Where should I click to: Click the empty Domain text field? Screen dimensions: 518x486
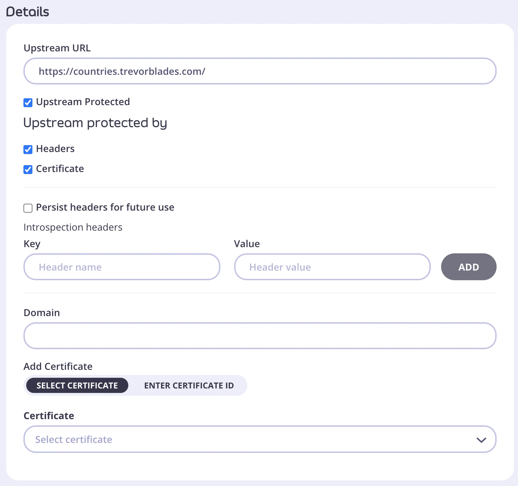tap(259, 336)
